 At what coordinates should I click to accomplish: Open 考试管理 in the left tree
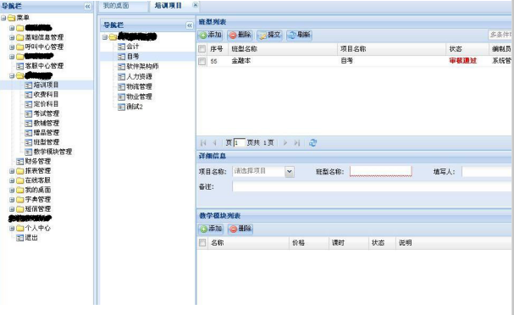(47, 113)
